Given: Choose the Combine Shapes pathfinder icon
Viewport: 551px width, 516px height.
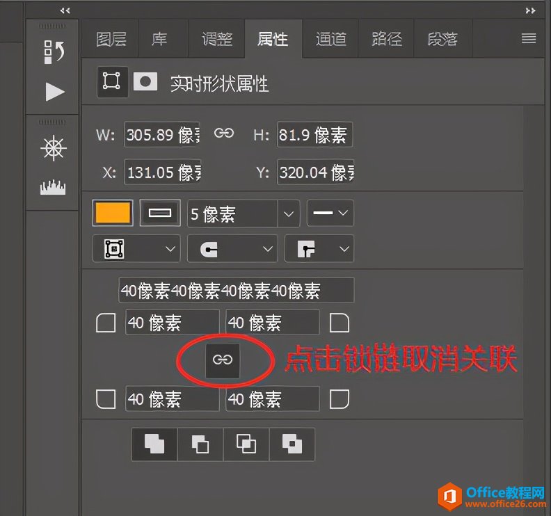Looking at the screenshot, I should pos(154,444).
